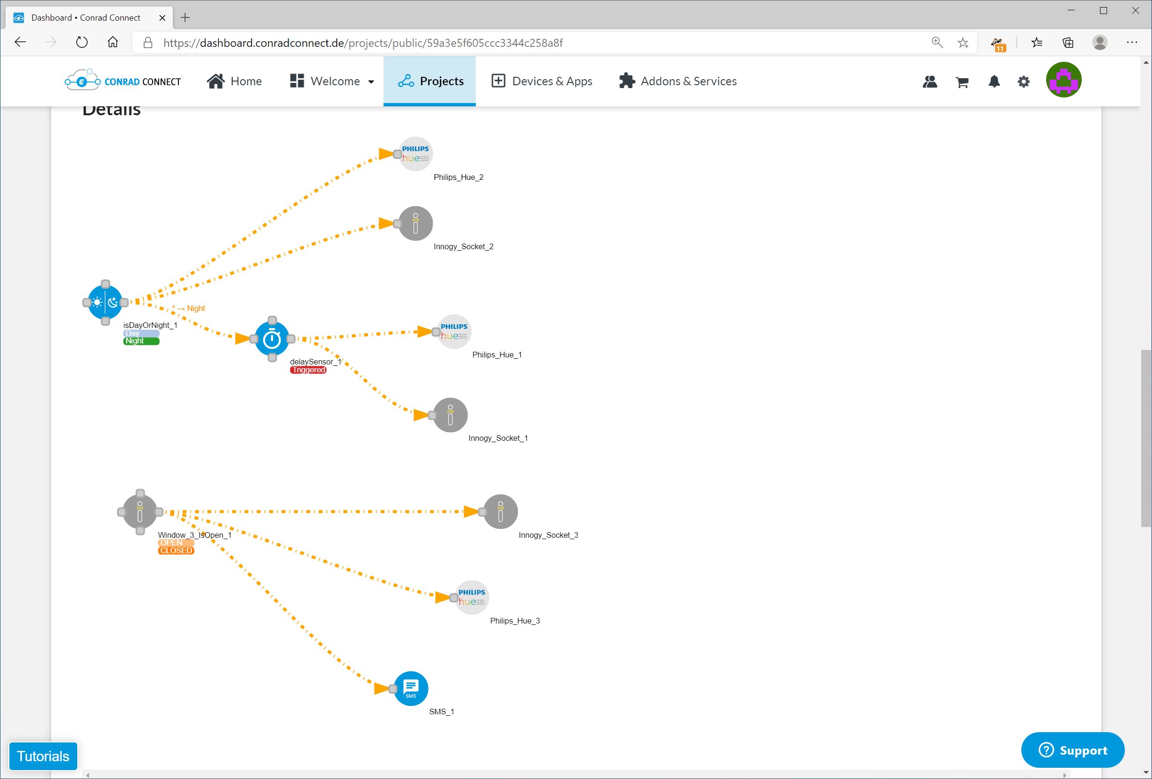Select the Window_3_IsOpen_1 sensor node
The height and width of the screenshot is (779, 1152).
140,512
